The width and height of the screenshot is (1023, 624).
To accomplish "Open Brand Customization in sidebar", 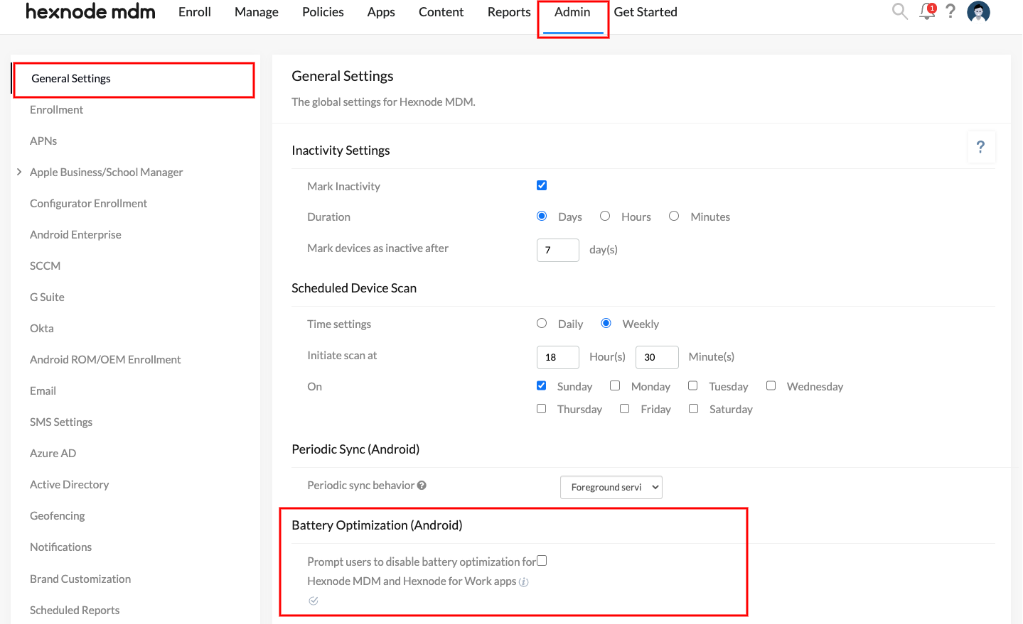I will point(80,579).
